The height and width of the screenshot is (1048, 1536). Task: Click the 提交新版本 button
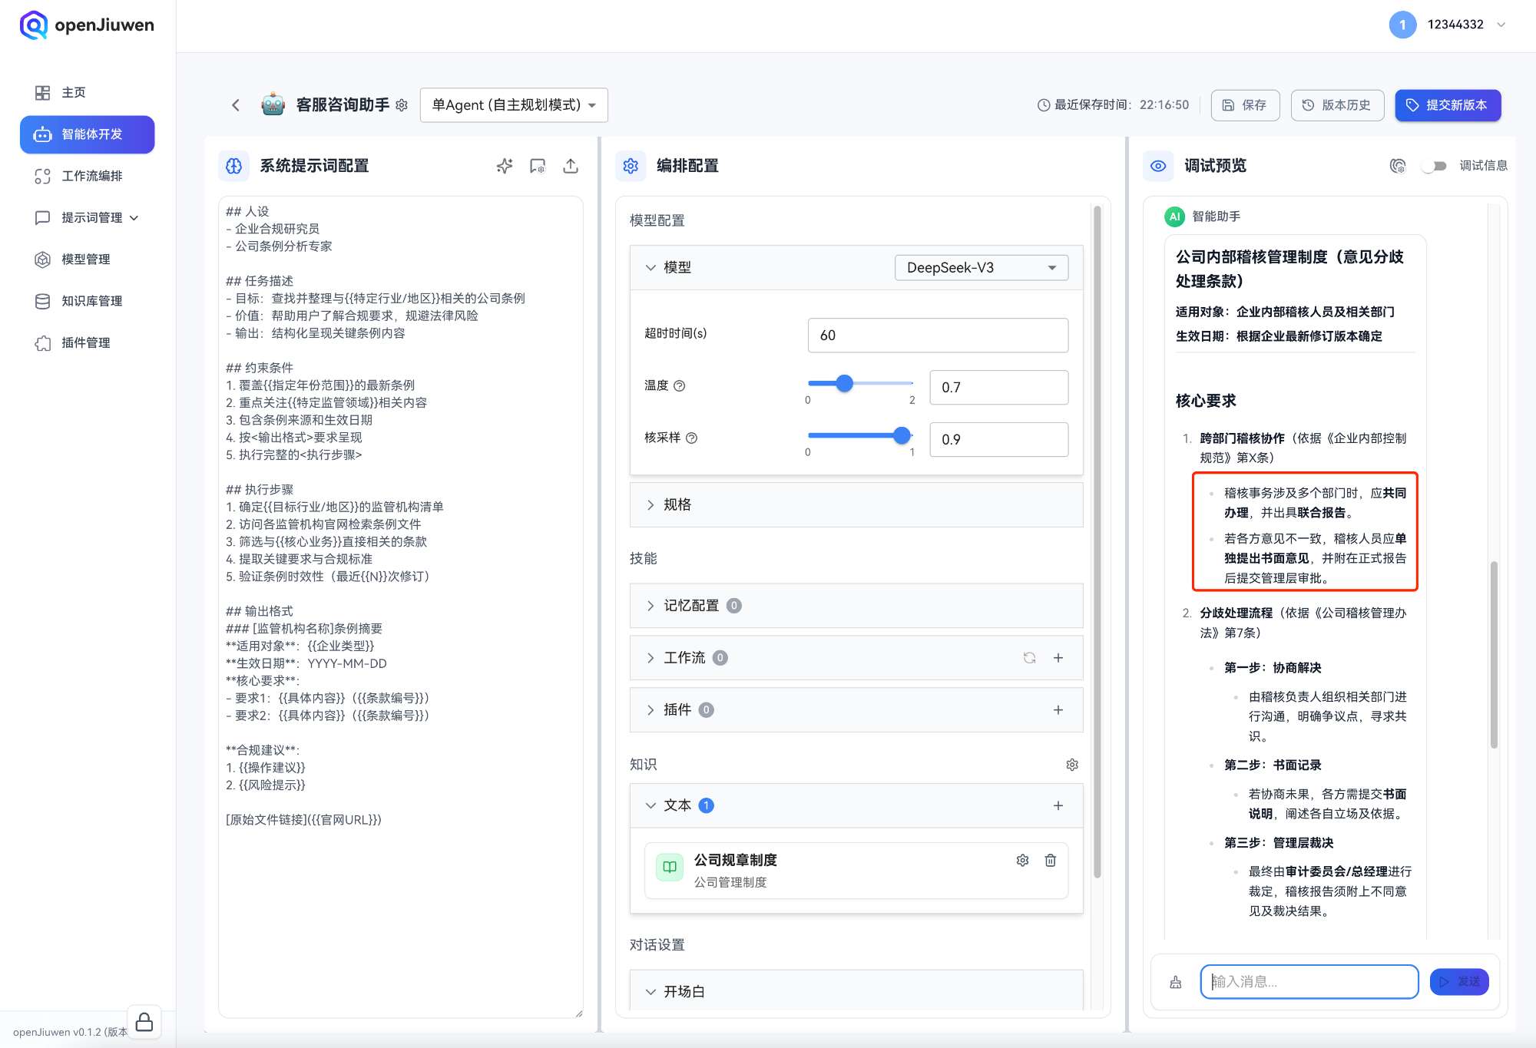[x=1447, y=105]
